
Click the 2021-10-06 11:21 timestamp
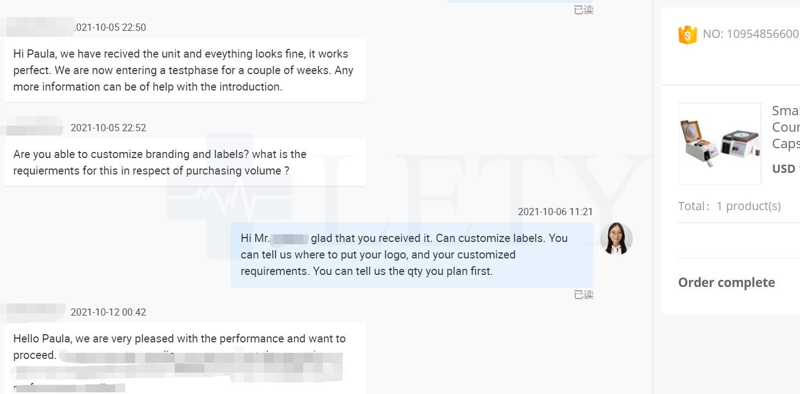pyautogui.click(x=555, y=212)
